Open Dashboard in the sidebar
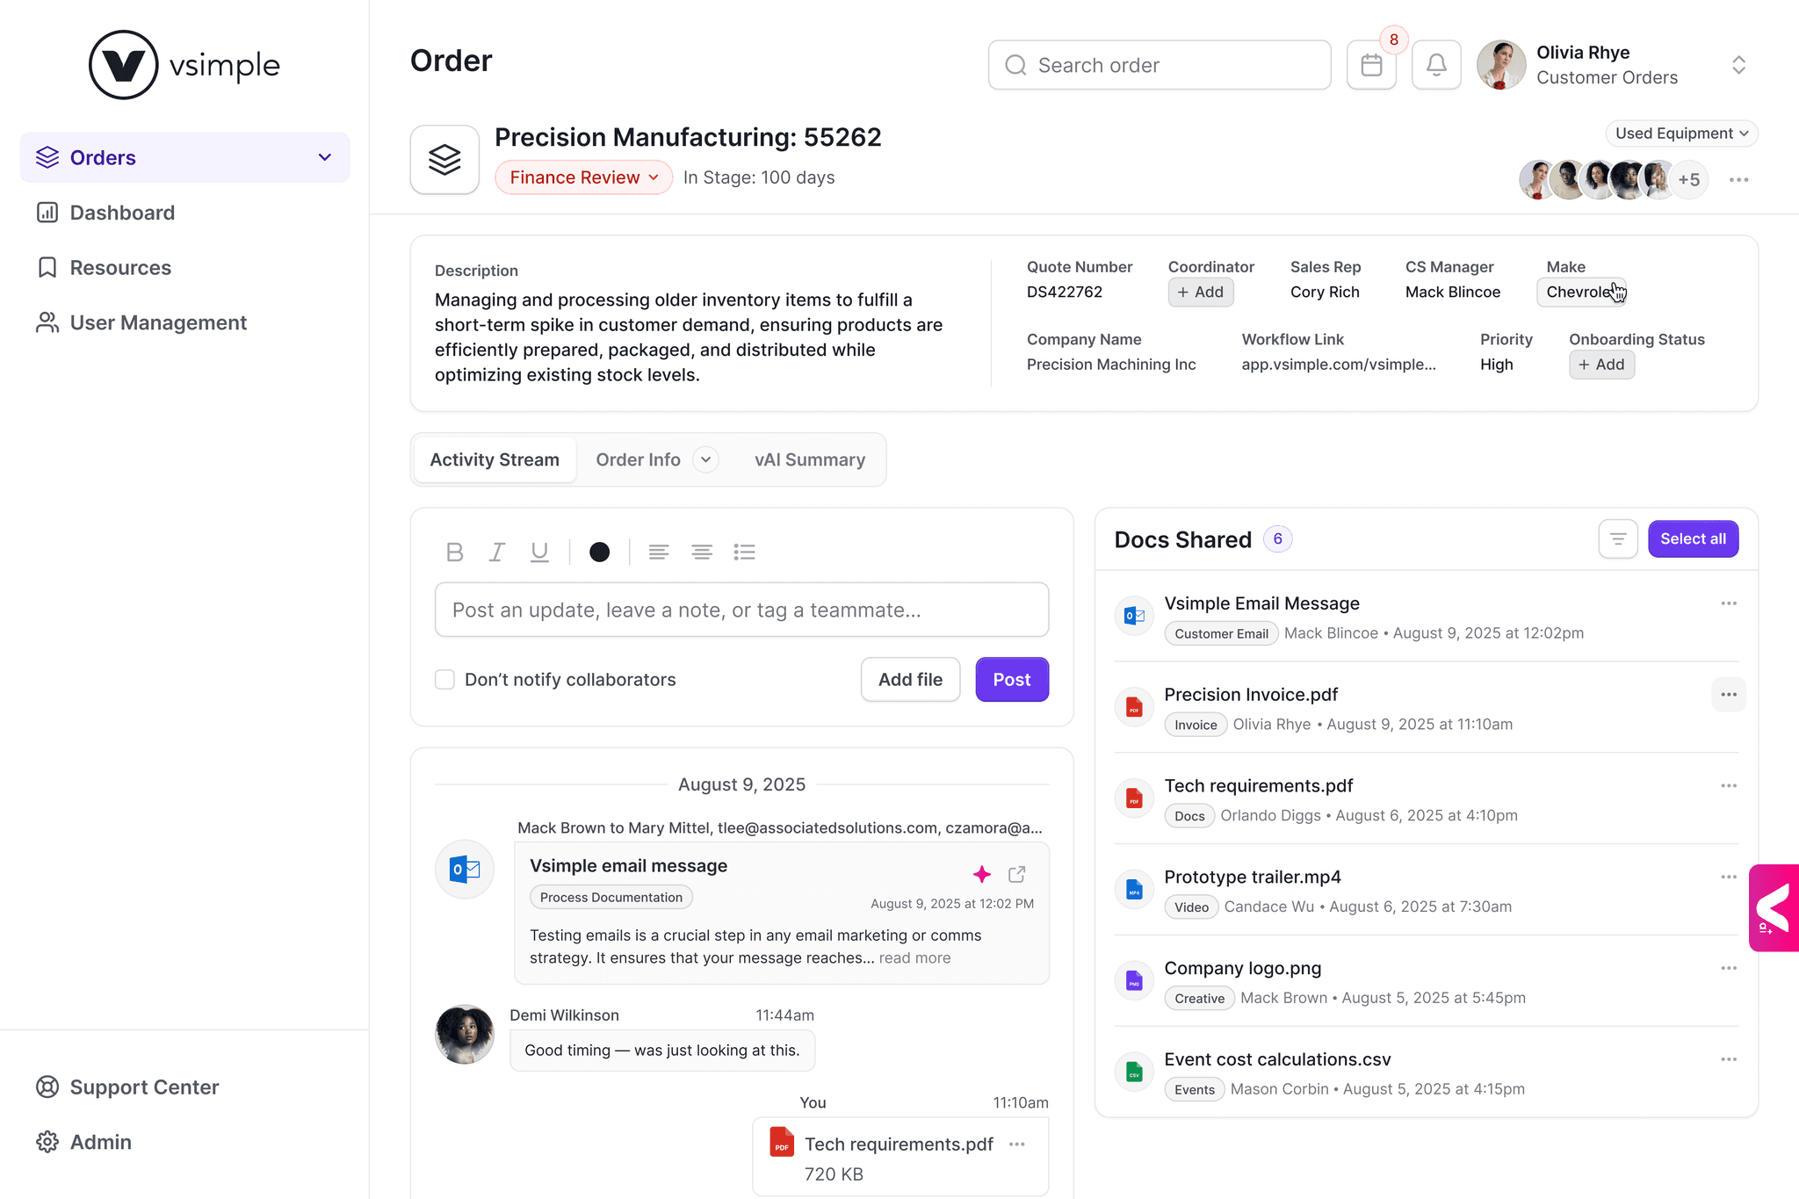The image size is (1799, 1199). pos(122,213)
